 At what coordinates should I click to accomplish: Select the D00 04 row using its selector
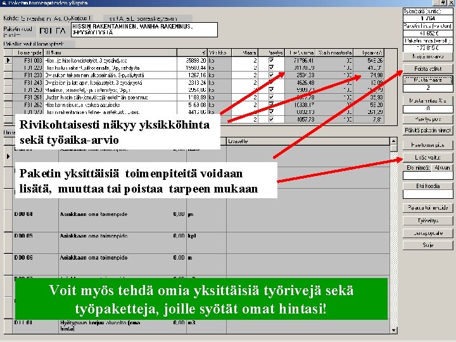(x=8, y=221)
